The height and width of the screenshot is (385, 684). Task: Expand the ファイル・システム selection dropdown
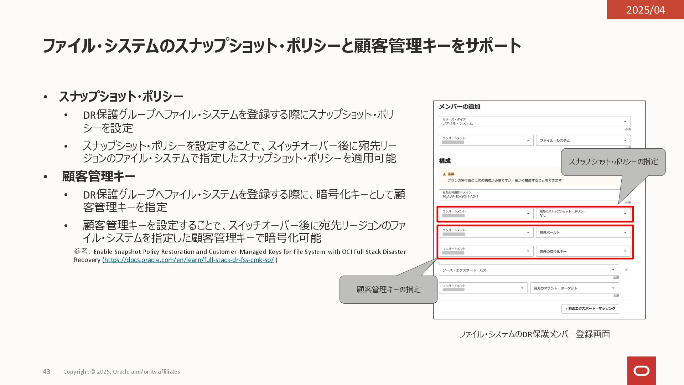click(x=583, y=140)
